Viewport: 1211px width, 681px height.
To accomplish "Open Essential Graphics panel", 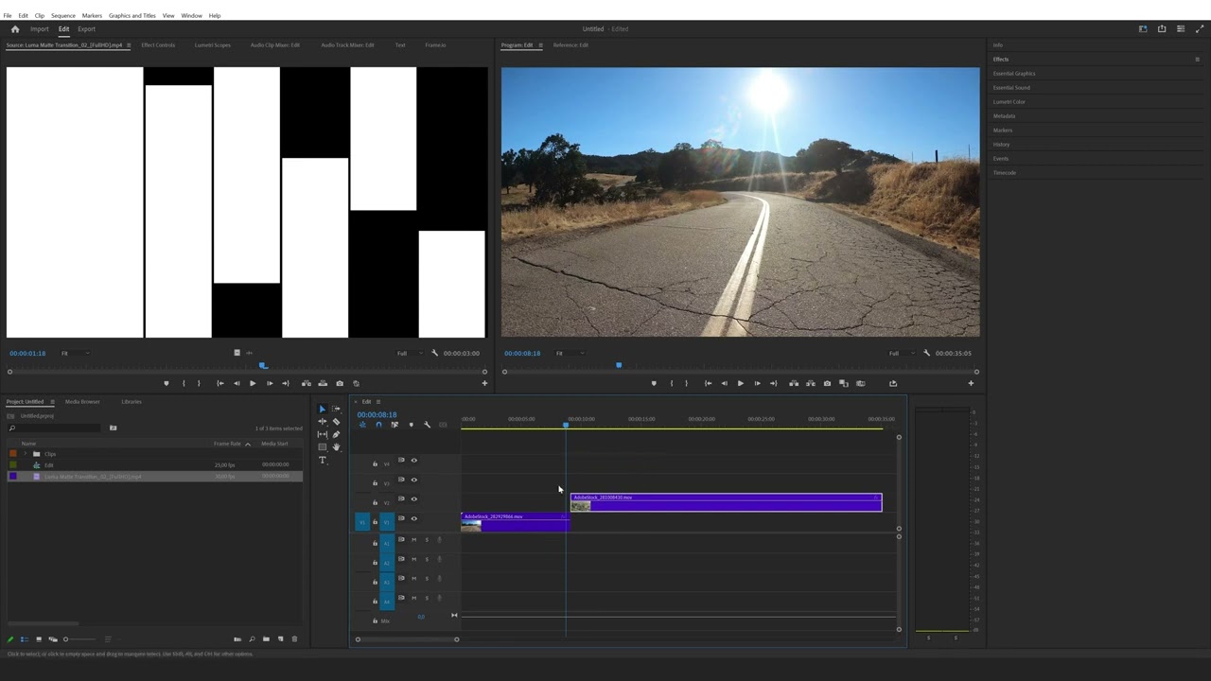I will coord(1014,74).
